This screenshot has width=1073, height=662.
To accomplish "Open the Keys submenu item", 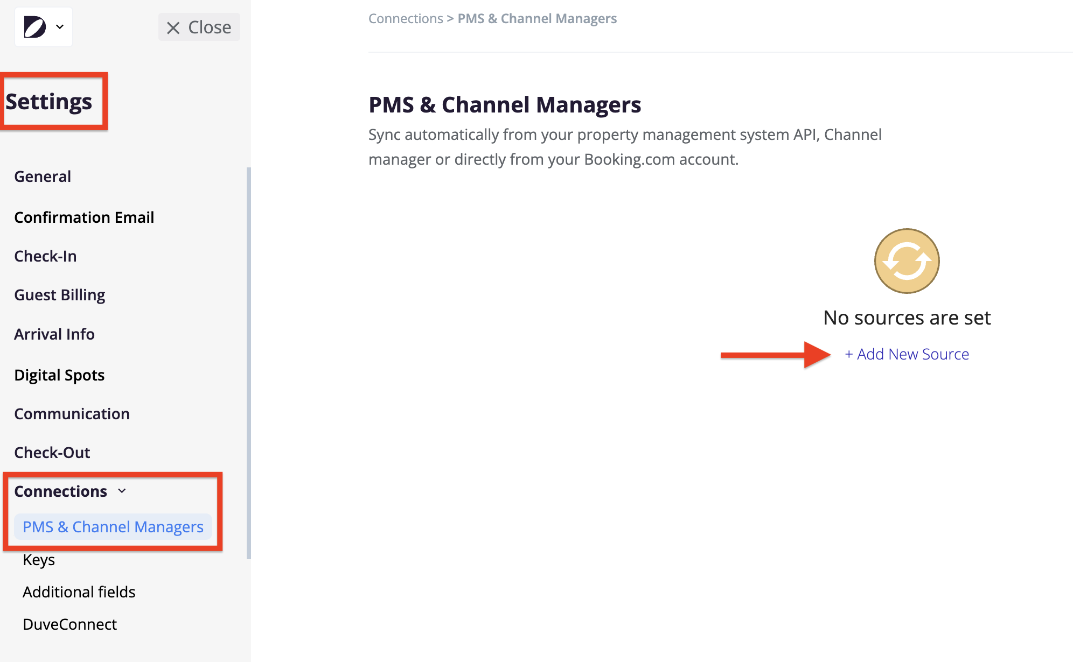I will point(39,560).
